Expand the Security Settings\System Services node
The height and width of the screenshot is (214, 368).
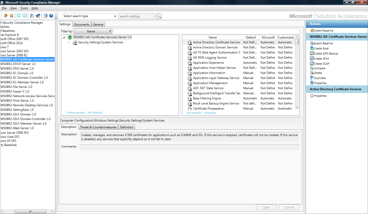tap(69, 43)
